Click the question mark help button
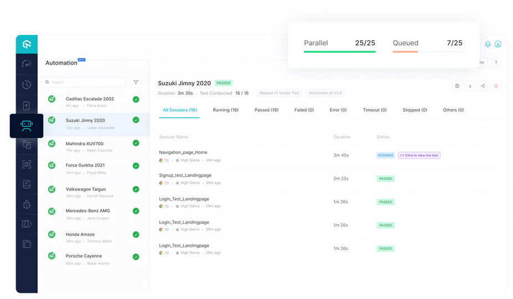 click(496, 63)
